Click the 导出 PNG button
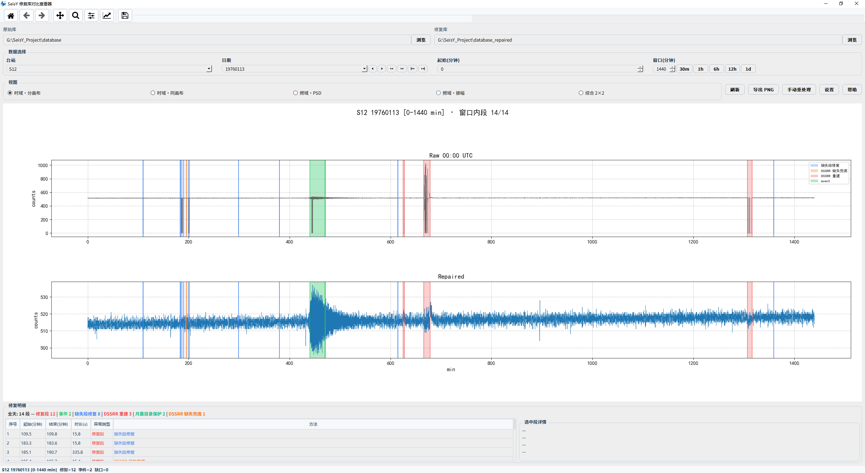The width and height of the screenshot is (865, 473). click(763, 90)
